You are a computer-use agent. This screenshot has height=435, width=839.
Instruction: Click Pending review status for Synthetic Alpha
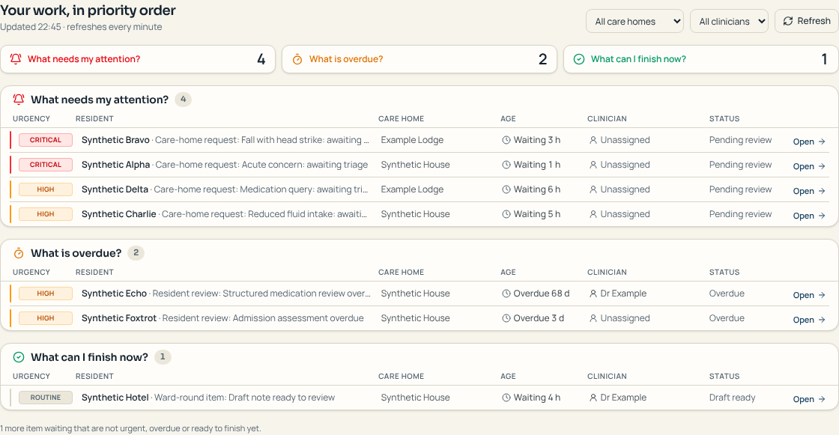[741, 165]
